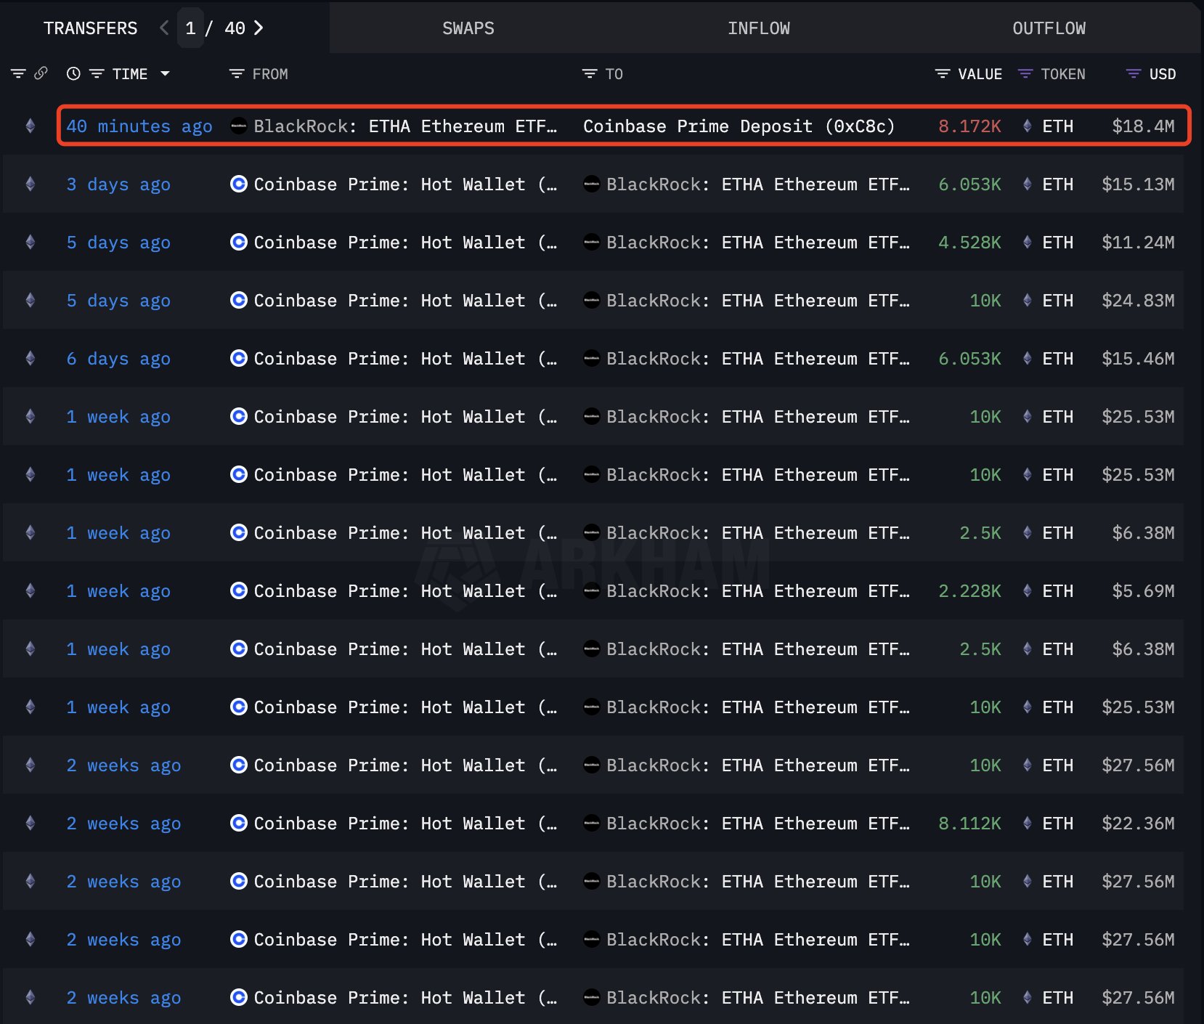Open the '40 minutes ago' transaction link
Viewport: 1204px width, 1024px height.
[x=139, y=126]
